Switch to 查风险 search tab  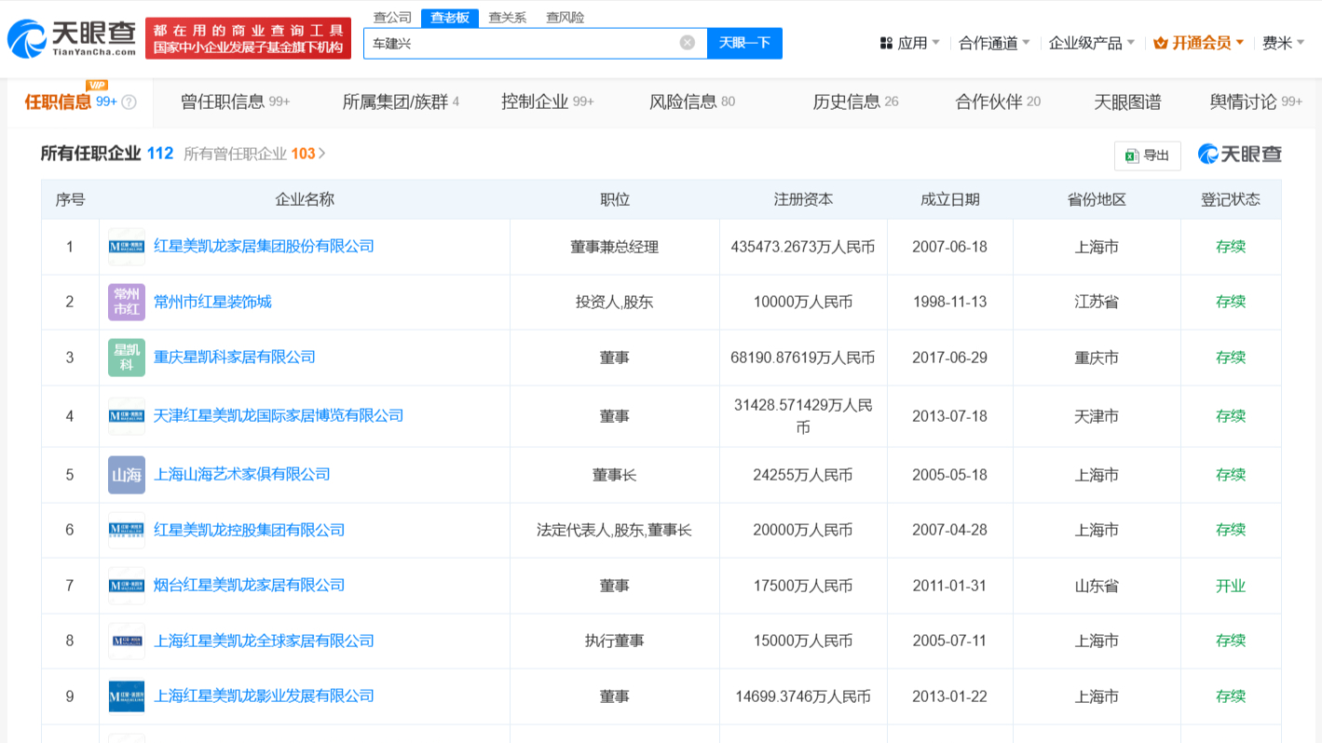(x=566, y=17)
